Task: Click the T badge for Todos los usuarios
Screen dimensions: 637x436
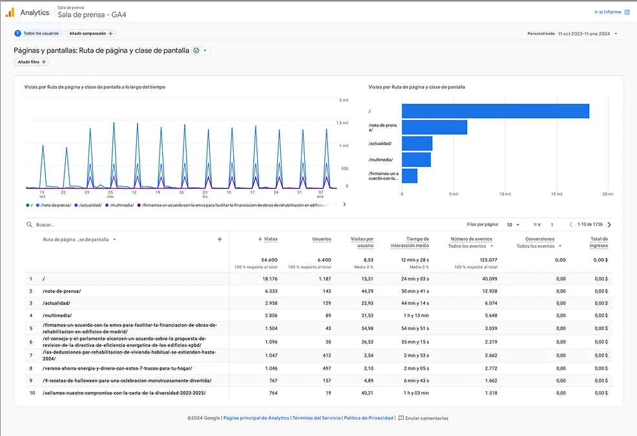Action: pos(17,34)
